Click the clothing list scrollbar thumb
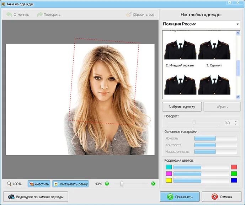This screenshot has height=205, width=245. (x=238, y=68)
